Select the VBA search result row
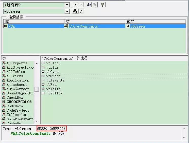The image size is (189, 143). pos(33,26)
